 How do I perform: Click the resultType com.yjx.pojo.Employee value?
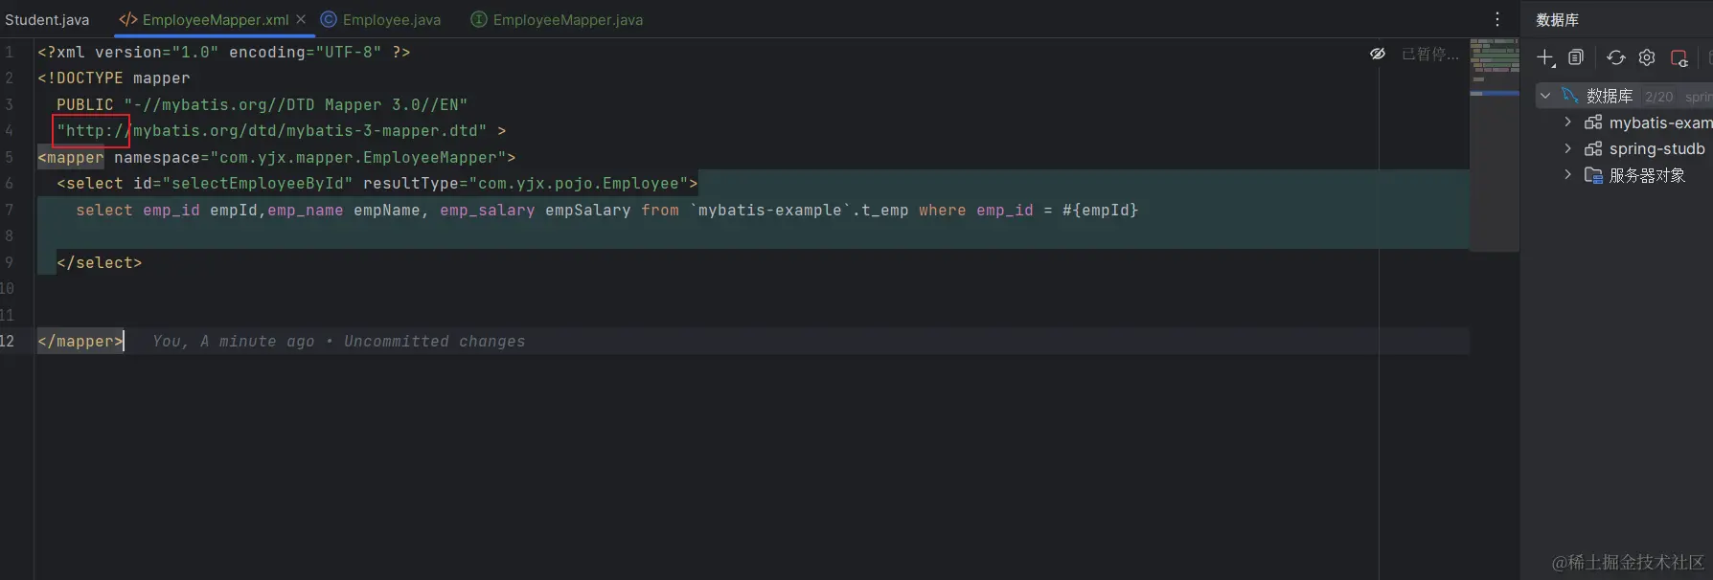tap(579, 183)
